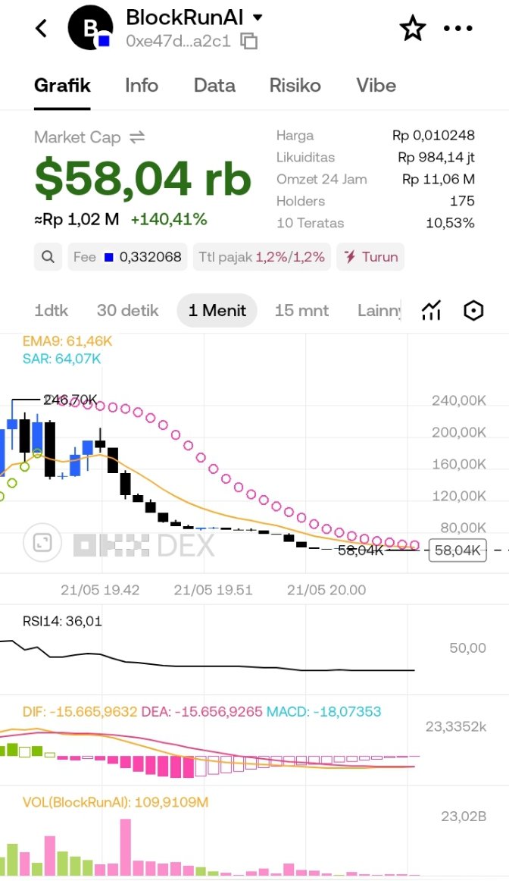509x881 pixels.
Task: Tap the Holders count 175
Action: (463, 201)
